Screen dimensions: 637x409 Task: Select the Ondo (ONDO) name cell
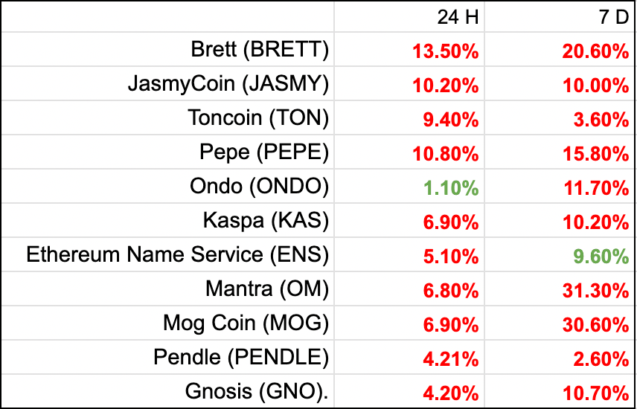pos(259,187)
